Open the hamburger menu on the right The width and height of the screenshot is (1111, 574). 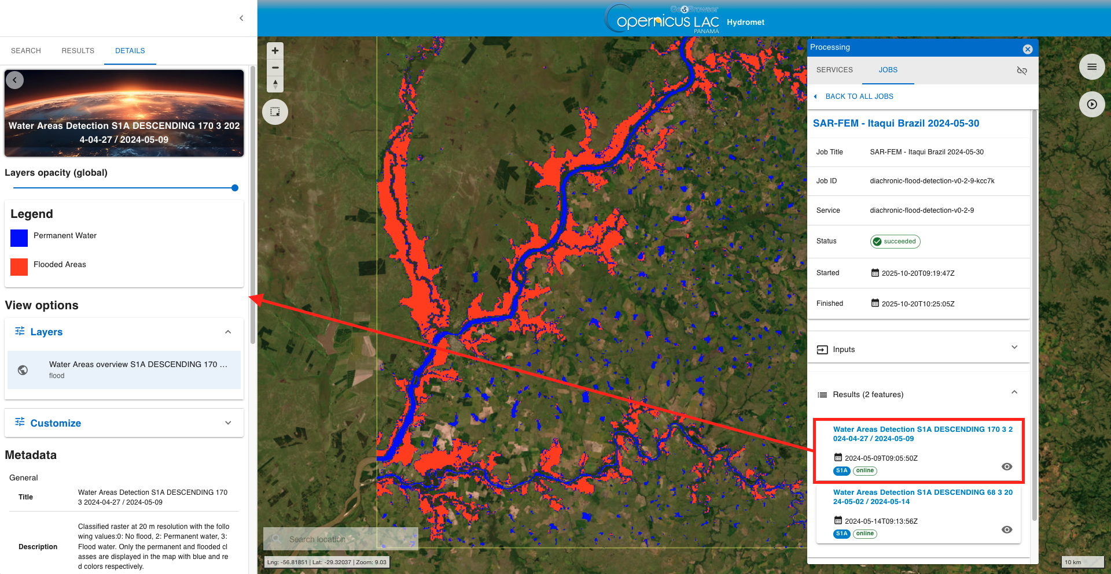[1091, 67]
